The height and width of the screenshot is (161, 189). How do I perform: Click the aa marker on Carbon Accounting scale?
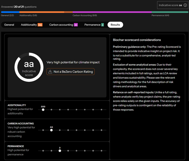click(52, 130)
